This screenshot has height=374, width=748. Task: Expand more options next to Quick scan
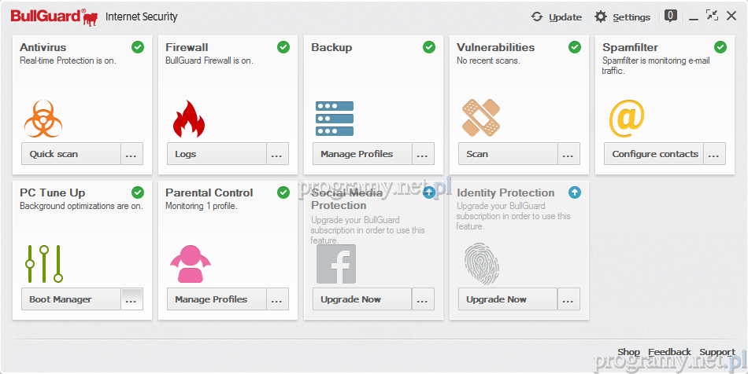pos(131,154)
